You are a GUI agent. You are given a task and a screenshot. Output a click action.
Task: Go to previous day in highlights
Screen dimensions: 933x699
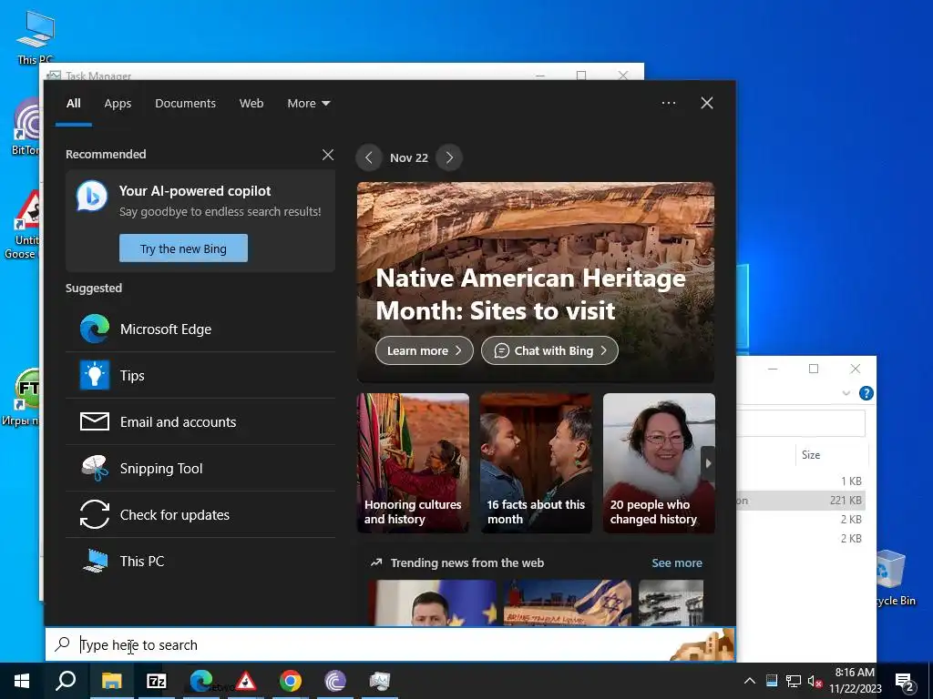pyautogui.click(x=369, y=157)
